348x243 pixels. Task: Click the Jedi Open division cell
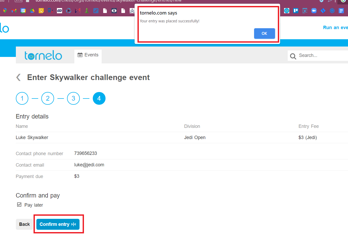tap(195, 137)
